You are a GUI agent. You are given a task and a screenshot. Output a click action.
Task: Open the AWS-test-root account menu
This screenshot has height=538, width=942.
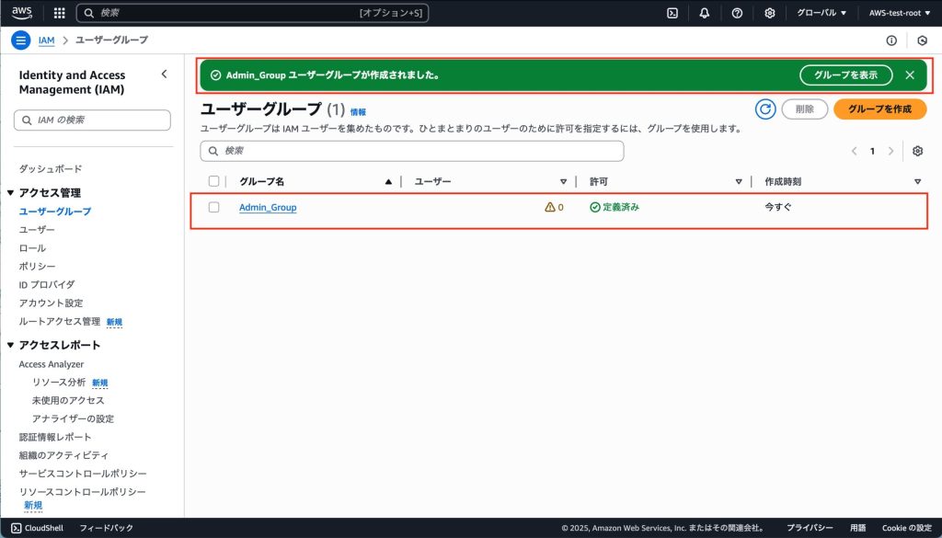900,13
